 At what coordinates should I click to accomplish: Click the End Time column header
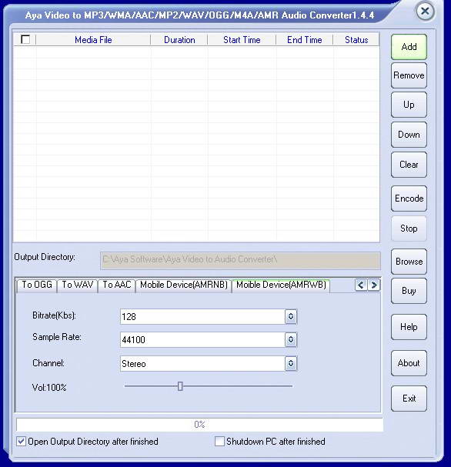coord(305,39)
